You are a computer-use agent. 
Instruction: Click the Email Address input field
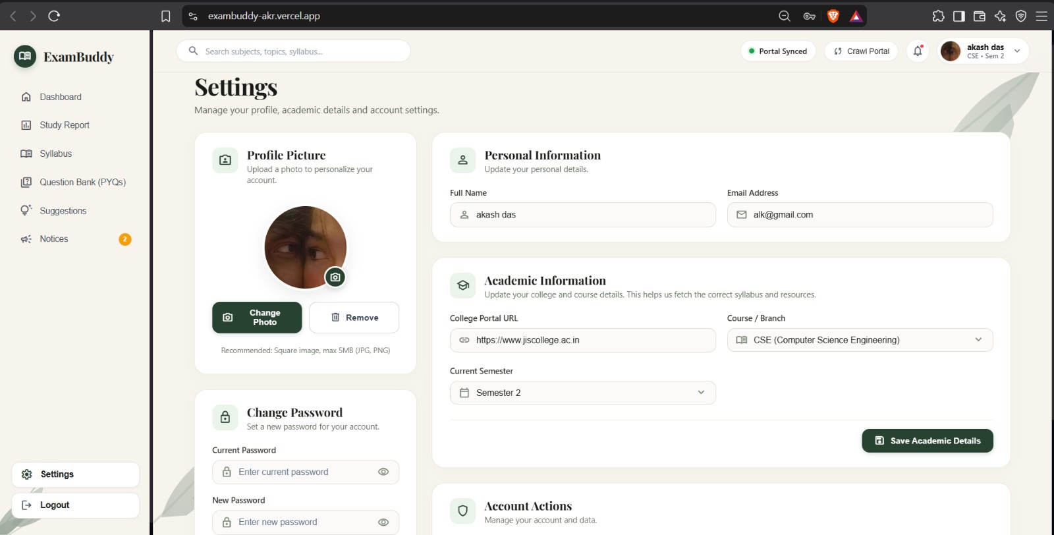pos(860,215)
